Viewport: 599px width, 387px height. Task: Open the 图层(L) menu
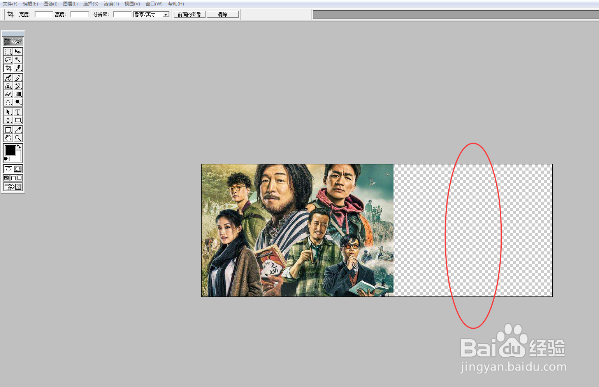(x=70, y=3)
